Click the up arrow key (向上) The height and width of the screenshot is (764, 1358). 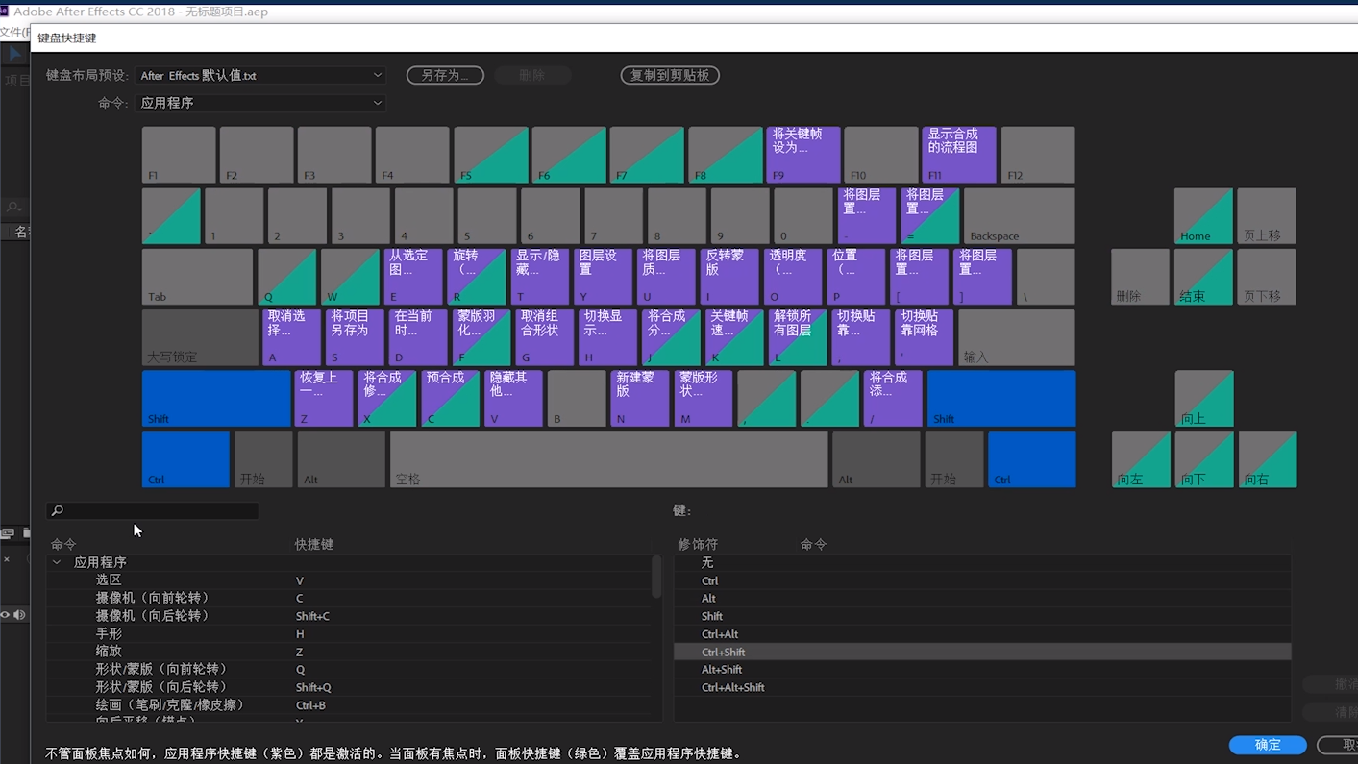1203,399
